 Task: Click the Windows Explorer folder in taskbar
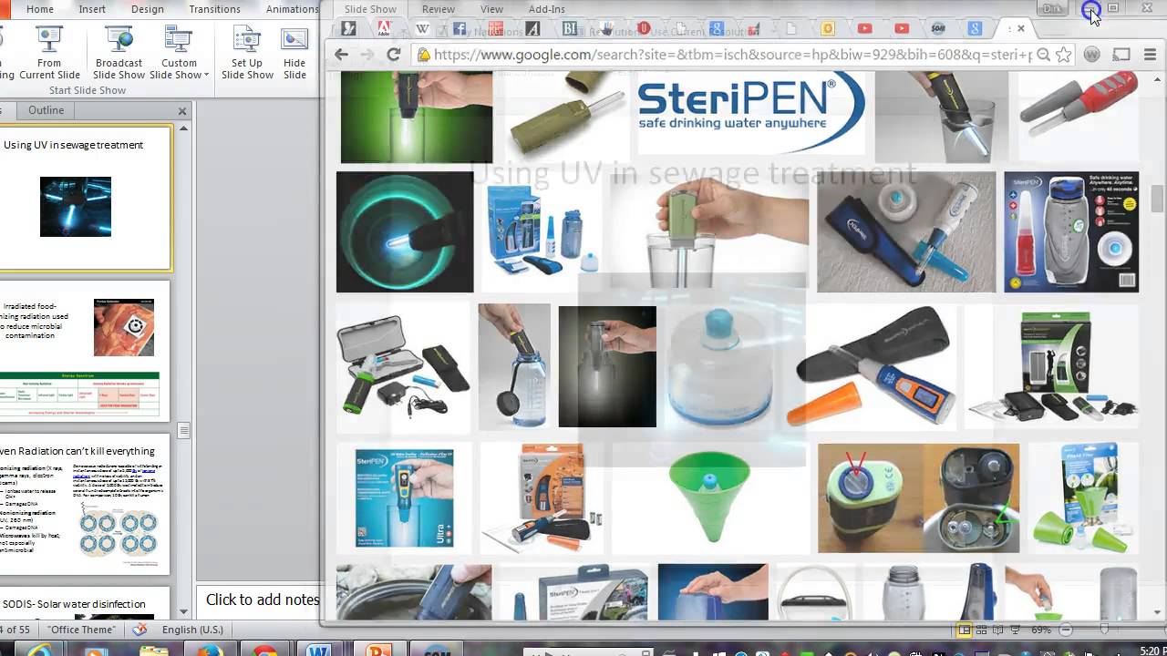tap(152, 649)
